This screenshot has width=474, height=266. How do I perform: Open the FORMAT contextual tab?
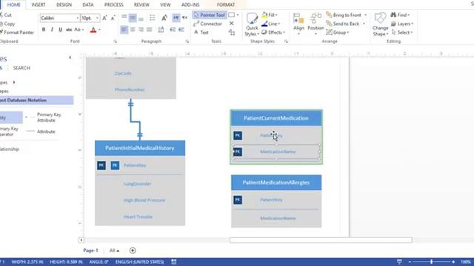point(225,4)
